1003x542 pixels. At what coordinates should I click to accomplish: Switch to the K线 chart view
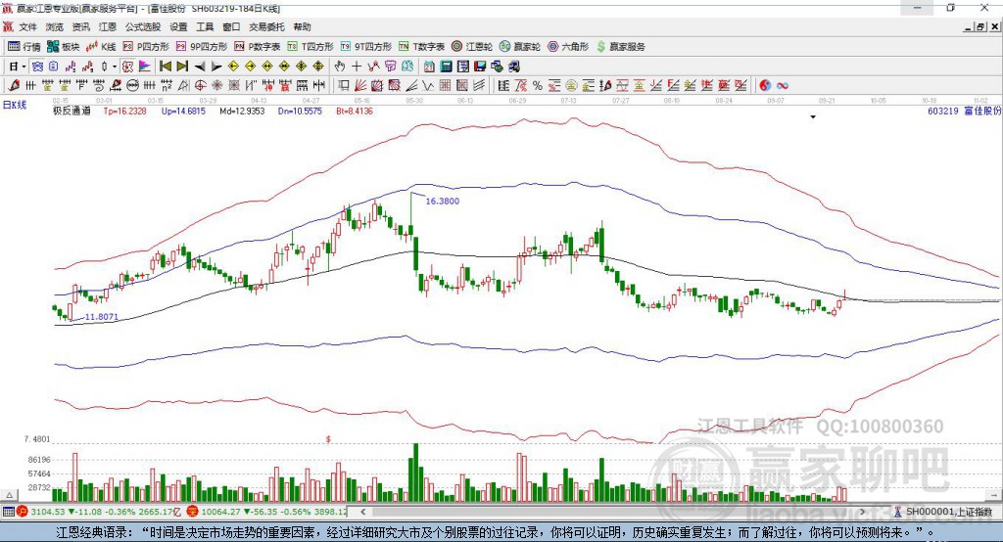click(101, 47)
